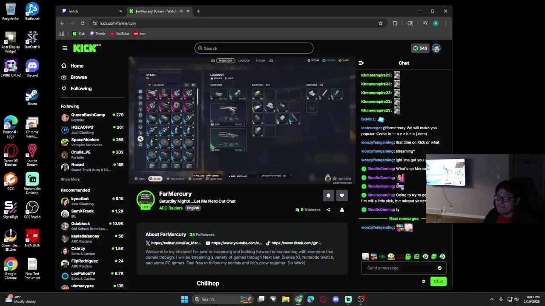
Task: Click the English language tag
Action: [193, 208]
